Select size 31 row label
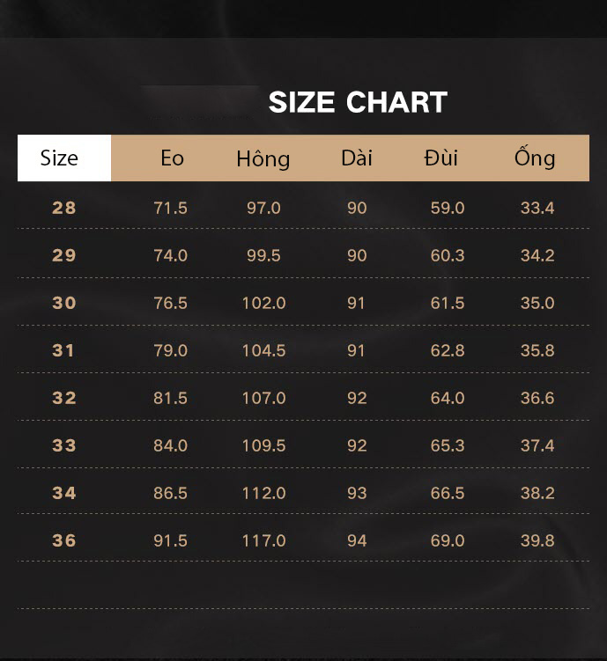The height and width of the screenshot is (661, 607). 63,350
